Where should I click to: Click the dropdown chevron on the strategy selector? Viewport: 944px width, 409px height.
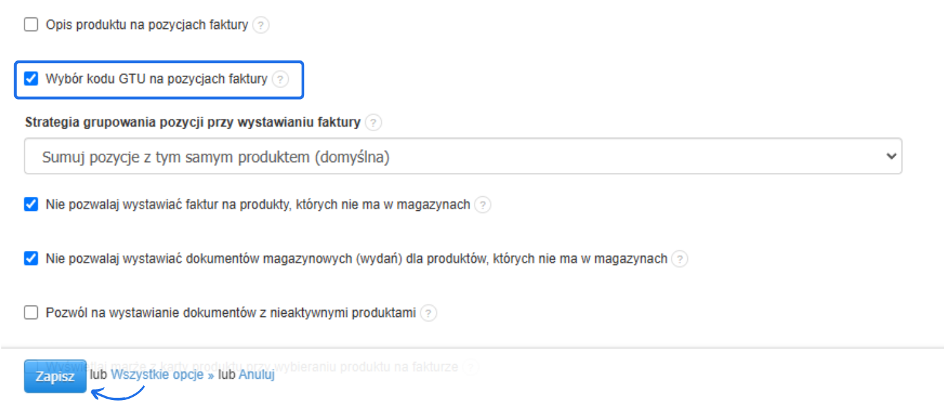point(890,155)
